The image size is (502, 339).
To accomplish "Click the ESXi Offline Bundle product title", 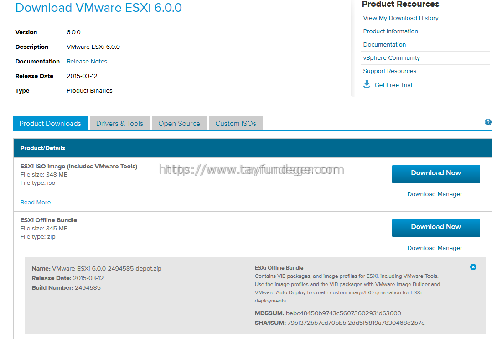I will click(x=49, y=220).
